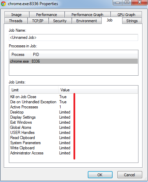Screen dimensions: 148x182
Task: Click the Chrome icon in title bar
Action: (3, 4)
